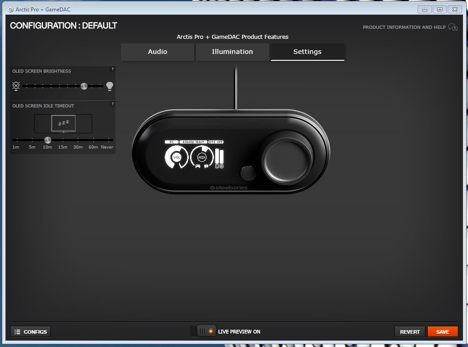
Task: Revert the configuration changes
Action: [x=410, y=332]
